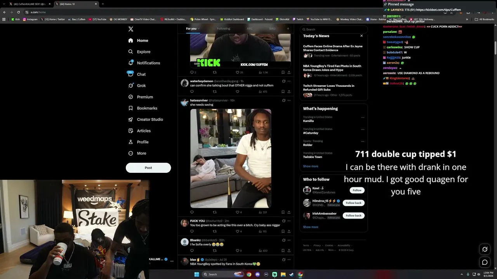Dismiss the Today's News panel
497x279 pixels.
(x=361, y=36)
